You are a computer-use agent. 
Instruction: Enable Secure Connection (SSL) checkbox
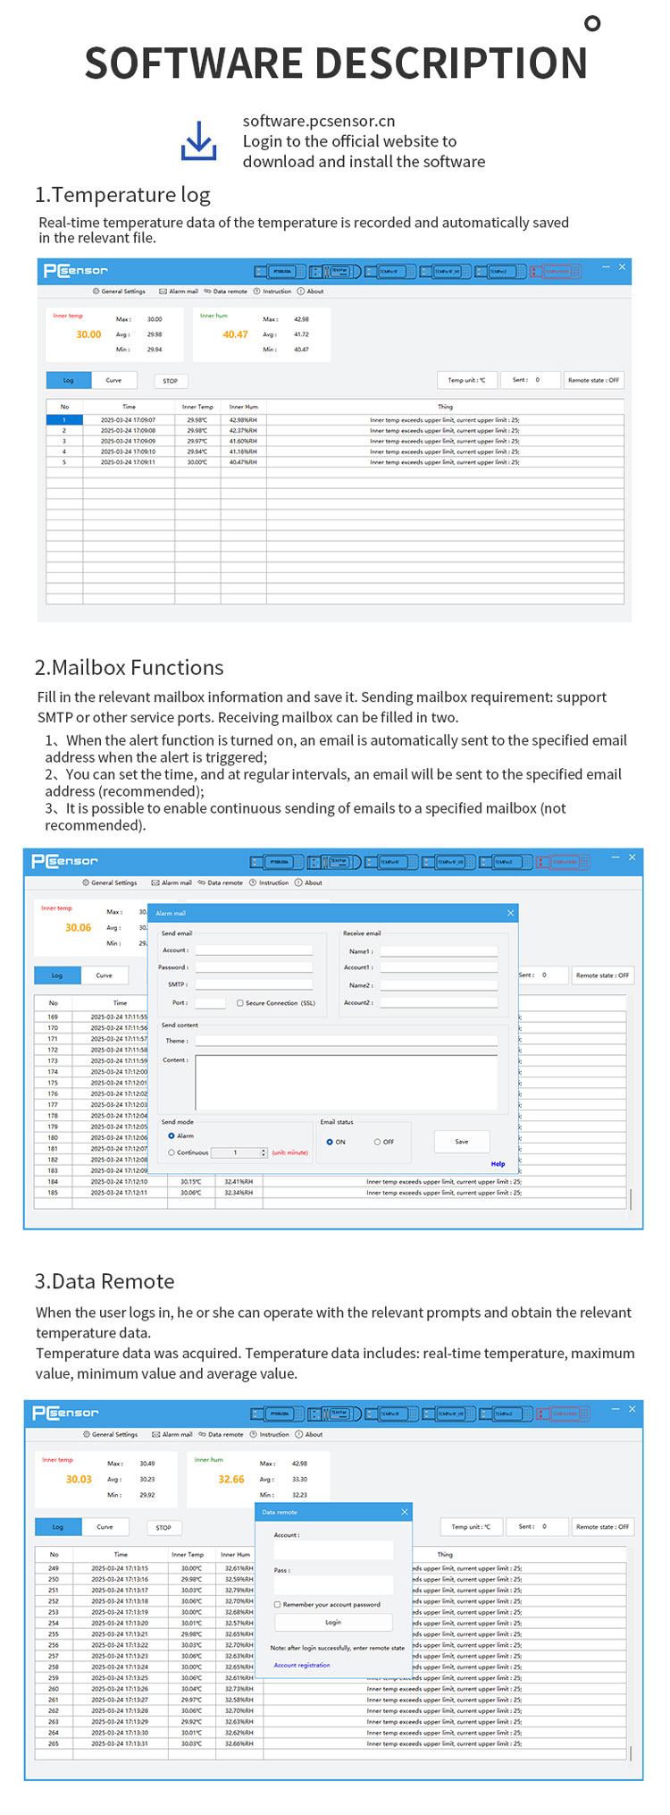pos(240,1003)
